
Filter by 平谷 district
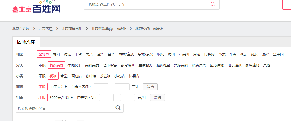(x=233, y=54)
